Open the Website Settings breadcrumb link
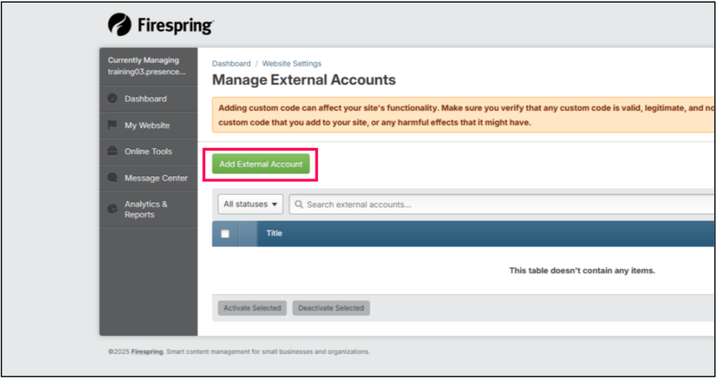 point(292,63)
